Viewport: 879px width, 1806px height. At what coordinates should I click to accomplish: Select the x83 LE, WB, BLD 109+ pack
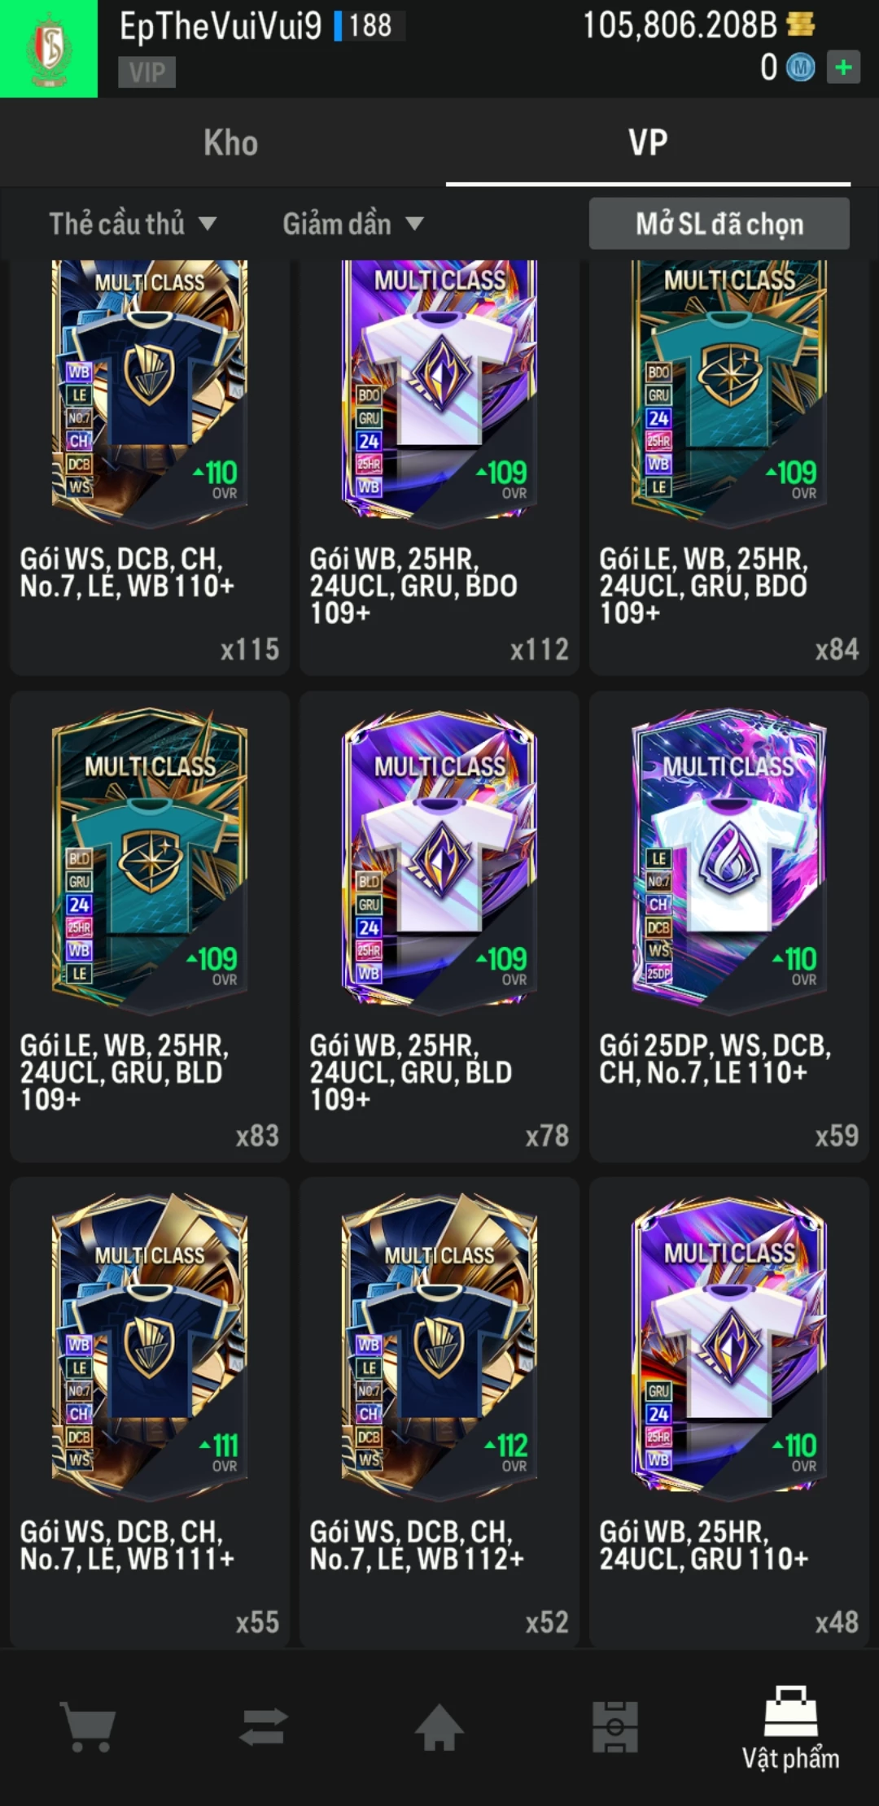(x=150, y=927)
